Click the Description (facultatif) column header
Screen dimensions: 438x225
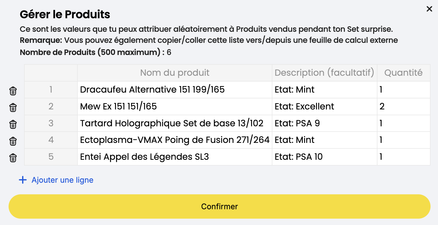click(x=325, y=73)
